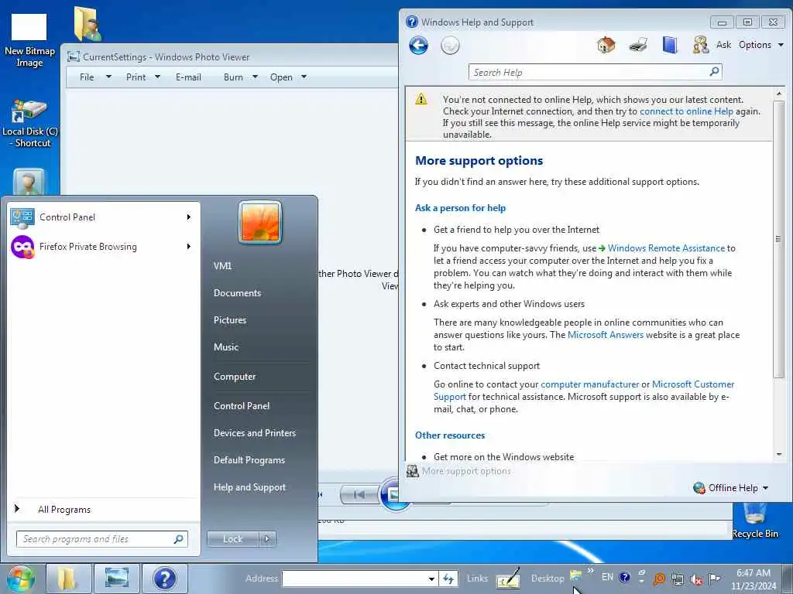The image size is (793, 594).
Task: Open the Browse Help book icon
Action: pyautogui.click(x=670, y=45)
